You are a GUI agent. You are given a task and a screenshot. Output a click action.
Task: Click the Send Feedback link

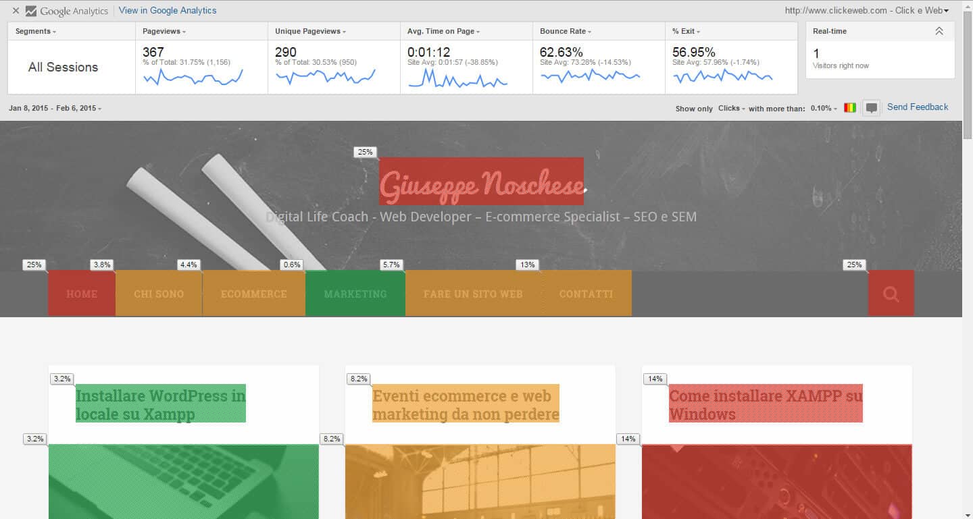918,107
